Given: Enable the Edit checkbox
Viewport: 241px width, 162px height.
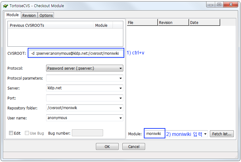Looking at the screenshot, I should (x=11, y=133).
